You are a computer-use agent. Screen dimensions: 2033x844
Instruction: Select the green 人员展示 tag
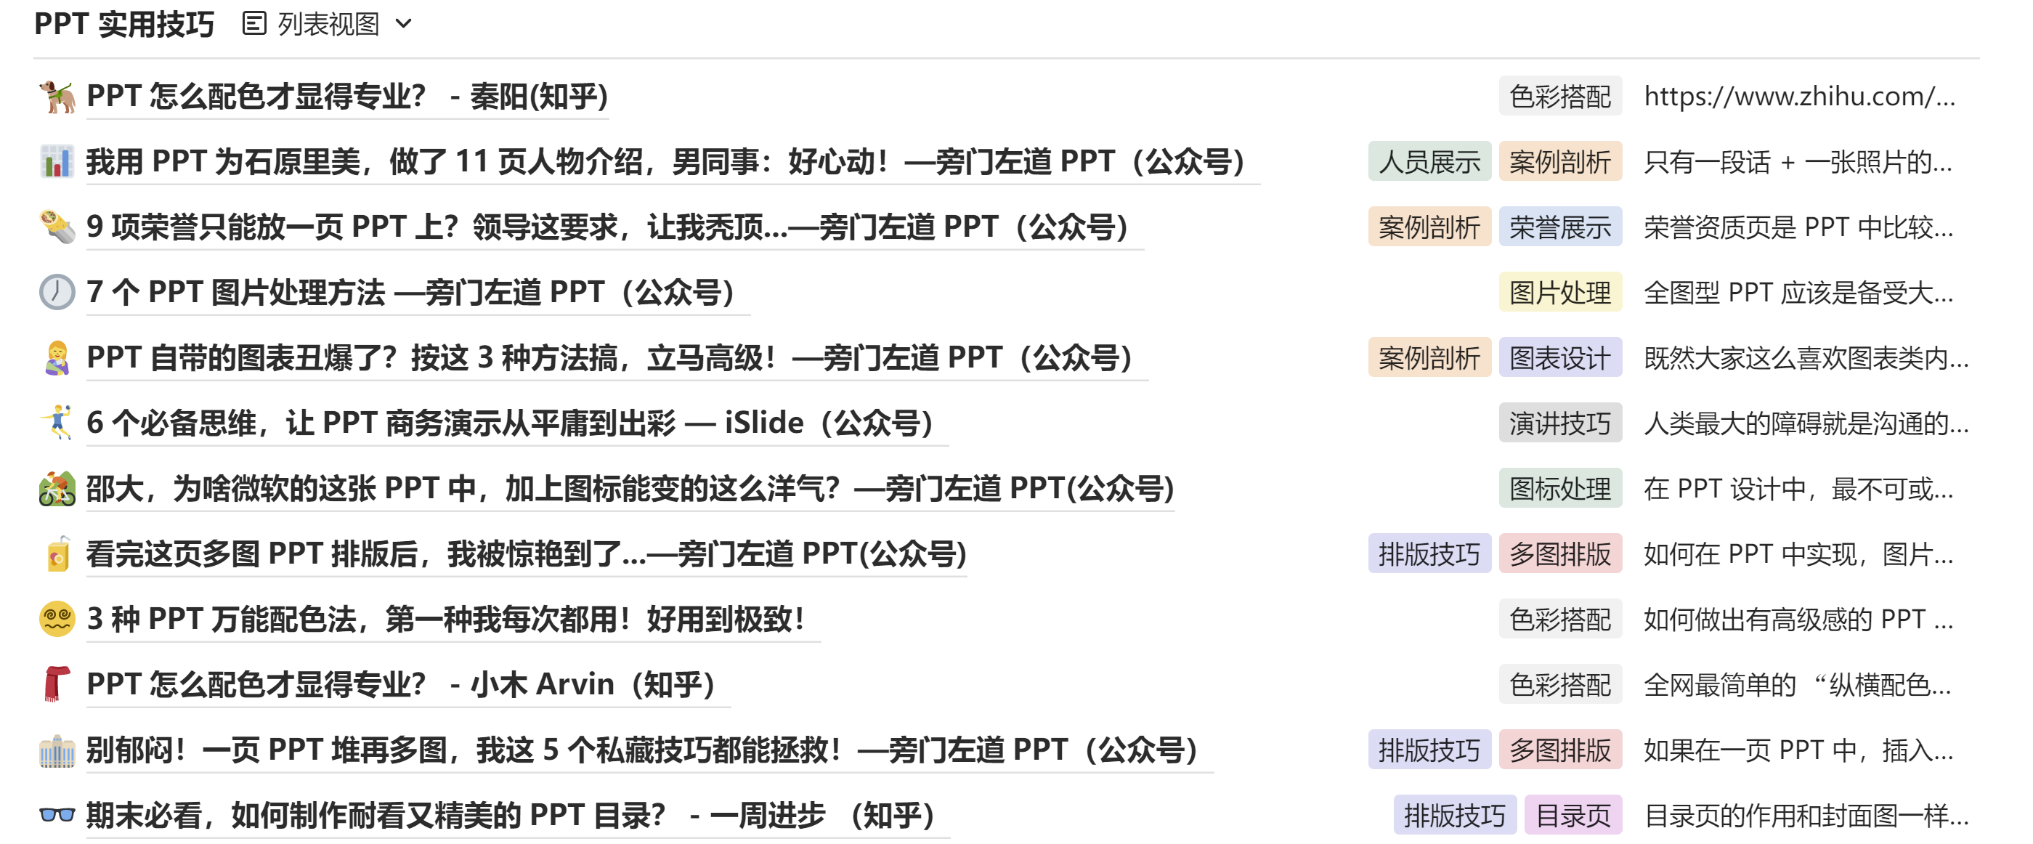click(x=1429, y=162)
